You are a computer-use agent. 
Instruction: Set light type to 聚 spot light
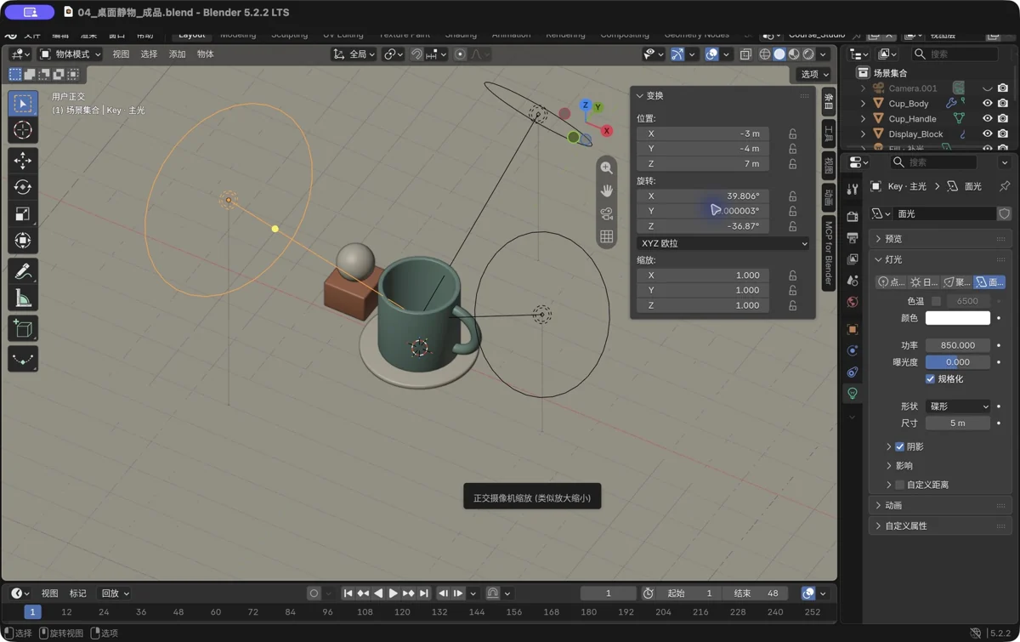pos(957,281)
